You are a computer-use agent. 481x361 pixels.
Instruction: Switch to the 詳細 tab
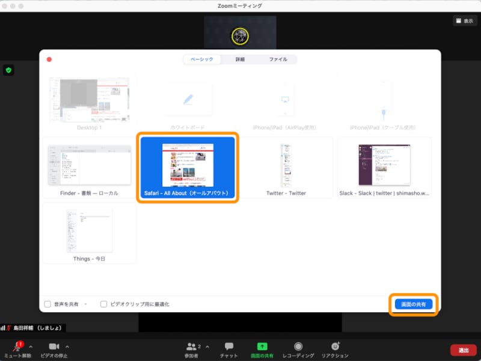tap(240, 59)
